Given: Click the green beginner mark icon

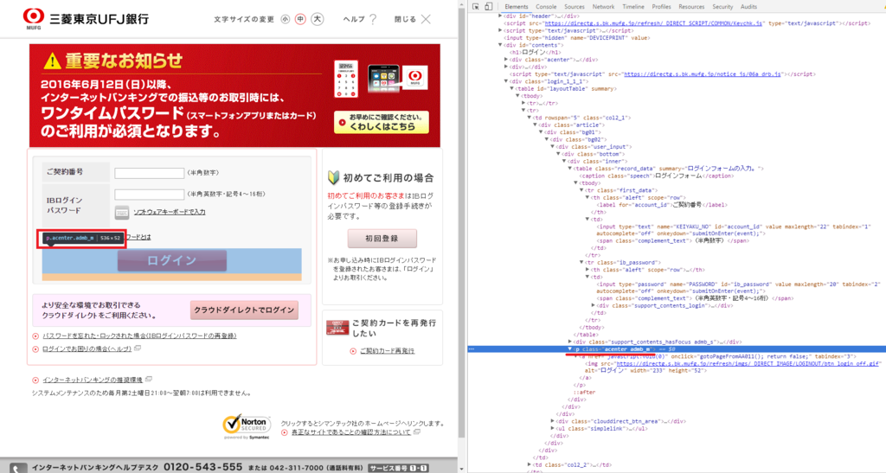Looking at the screenshot, I should coord(333,178).
